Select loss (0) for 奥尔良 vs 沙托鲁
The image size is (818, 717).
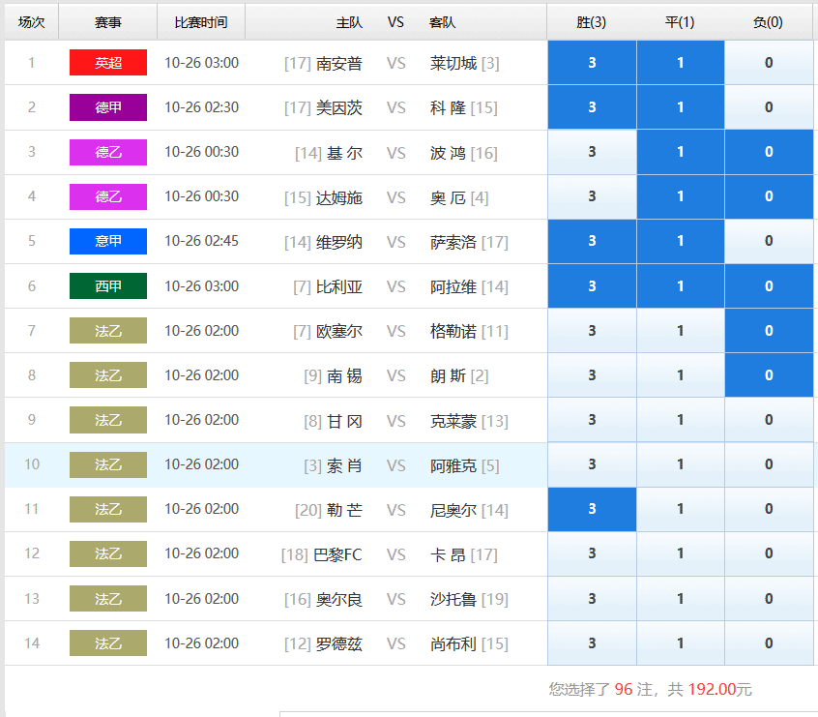point(769,598)
